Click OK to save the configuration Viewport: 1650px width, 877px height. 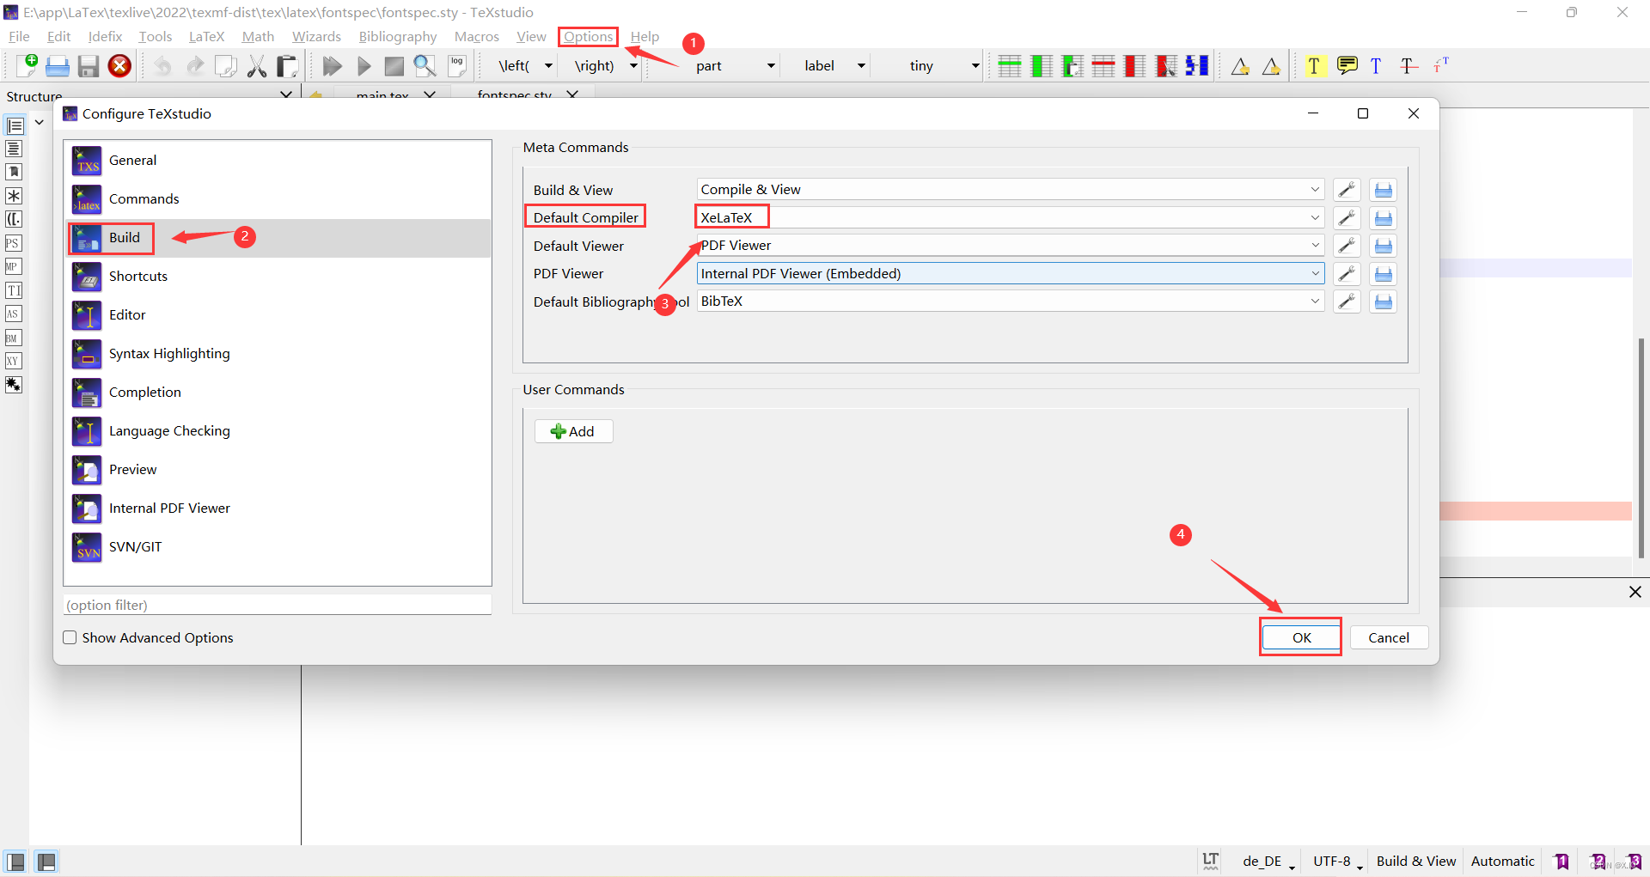coord(1299,636)
